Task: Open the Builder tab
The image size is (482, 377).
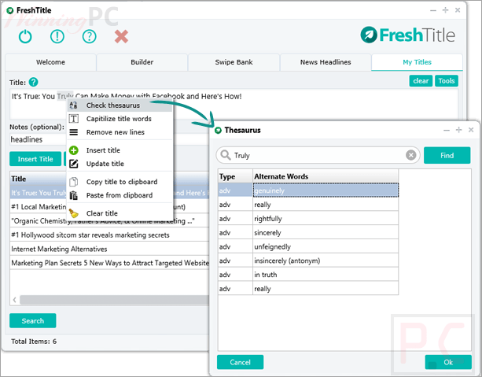Action: (142, 62)
